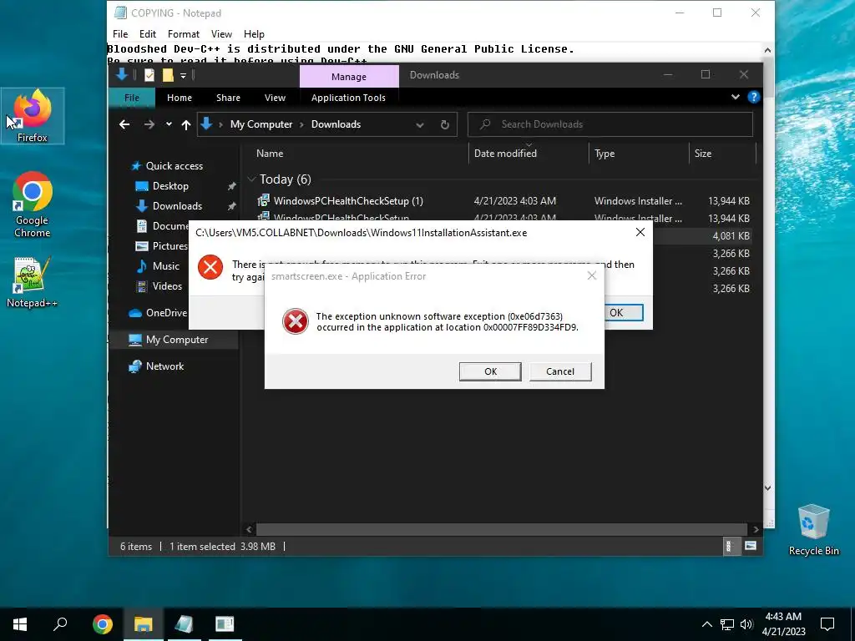Open Explorer Help question mark
The height and width of the screenshot is (641, 855).
754,97
